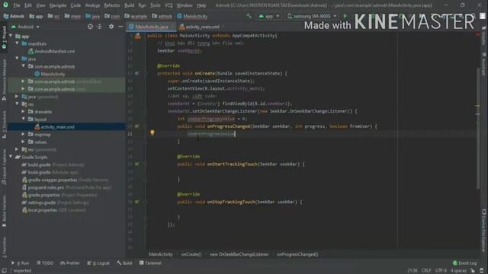Collapse the res folder node
Image resolution: width=488 pixels, height=274 pixels.
click(x=18, y=104)
